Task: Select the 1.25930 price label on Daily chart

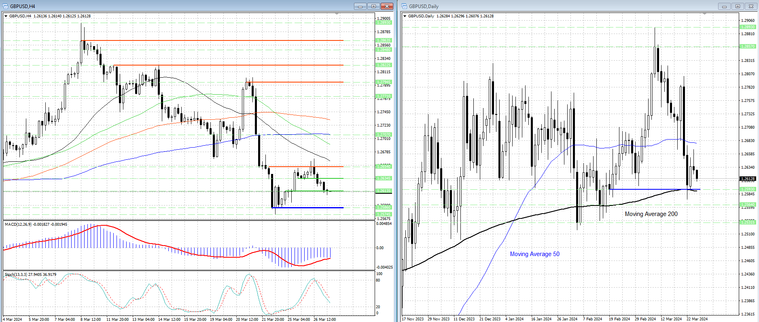Action: coord(748,189)
